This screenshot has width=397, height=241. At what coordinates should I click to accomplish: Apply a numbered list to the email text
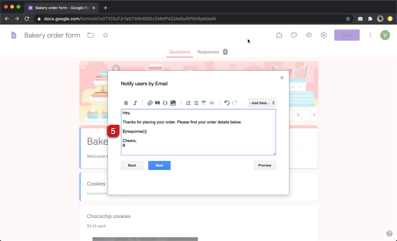click(188, 103)
